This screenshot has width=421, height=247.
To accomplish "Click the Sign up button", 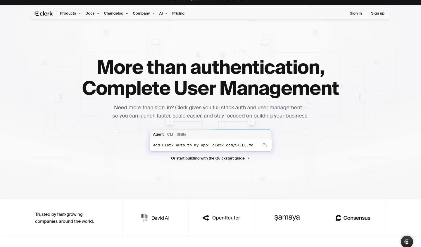I will [378, 13].
